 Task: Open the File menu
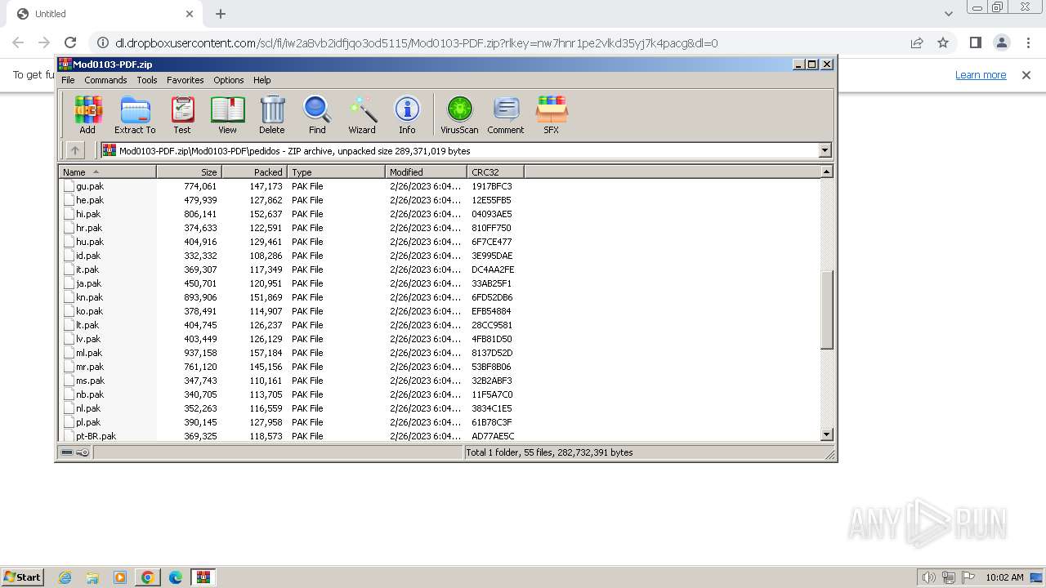coord(68,80)
